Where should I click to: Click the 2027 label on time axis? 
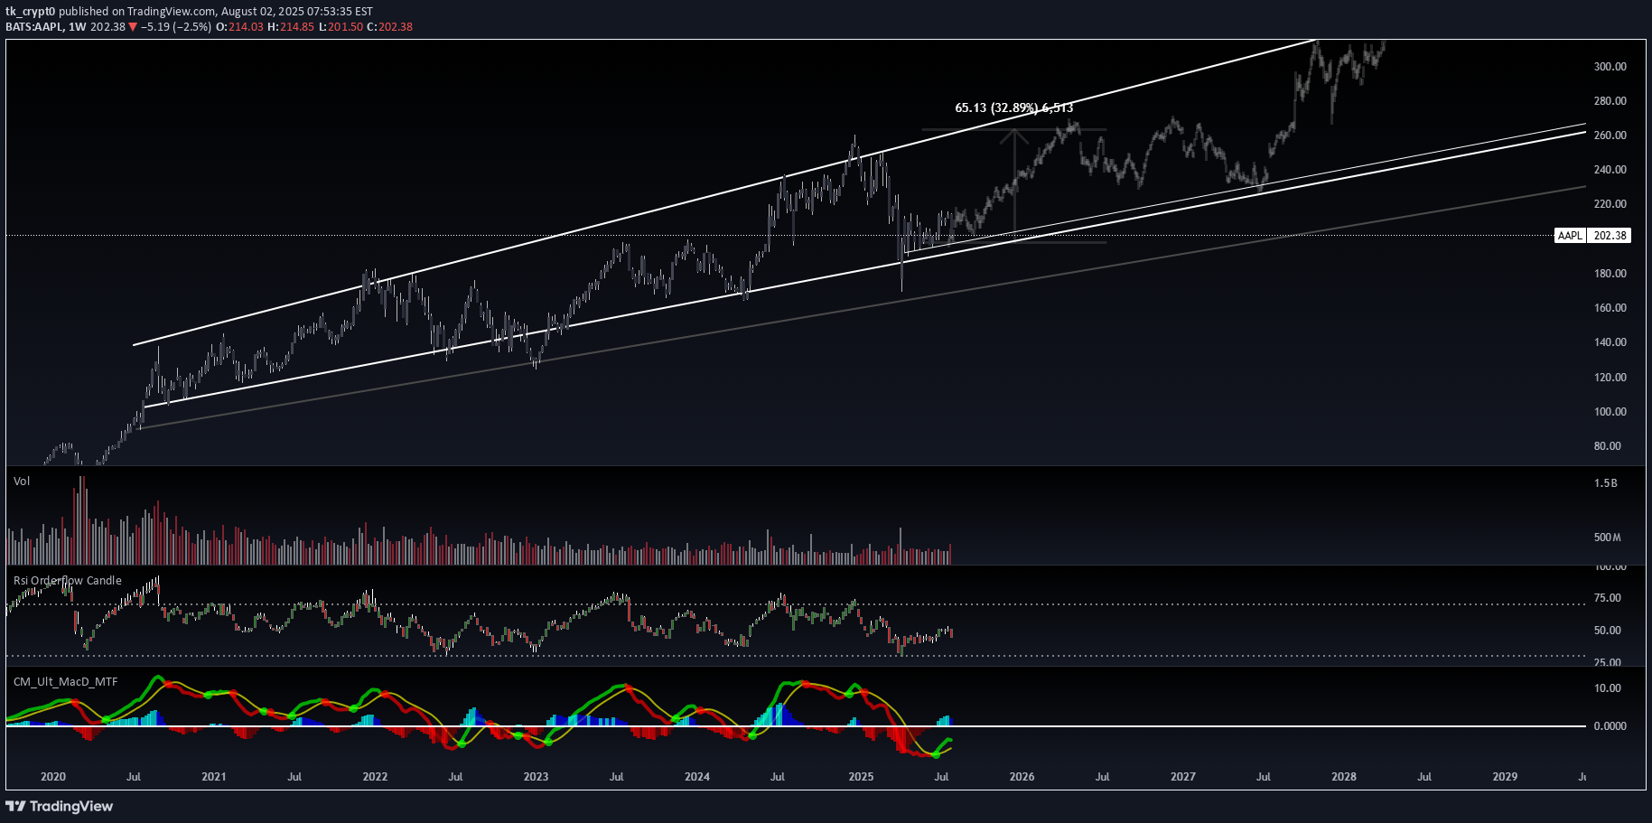pyautogui.click(x=1183, y=777)
